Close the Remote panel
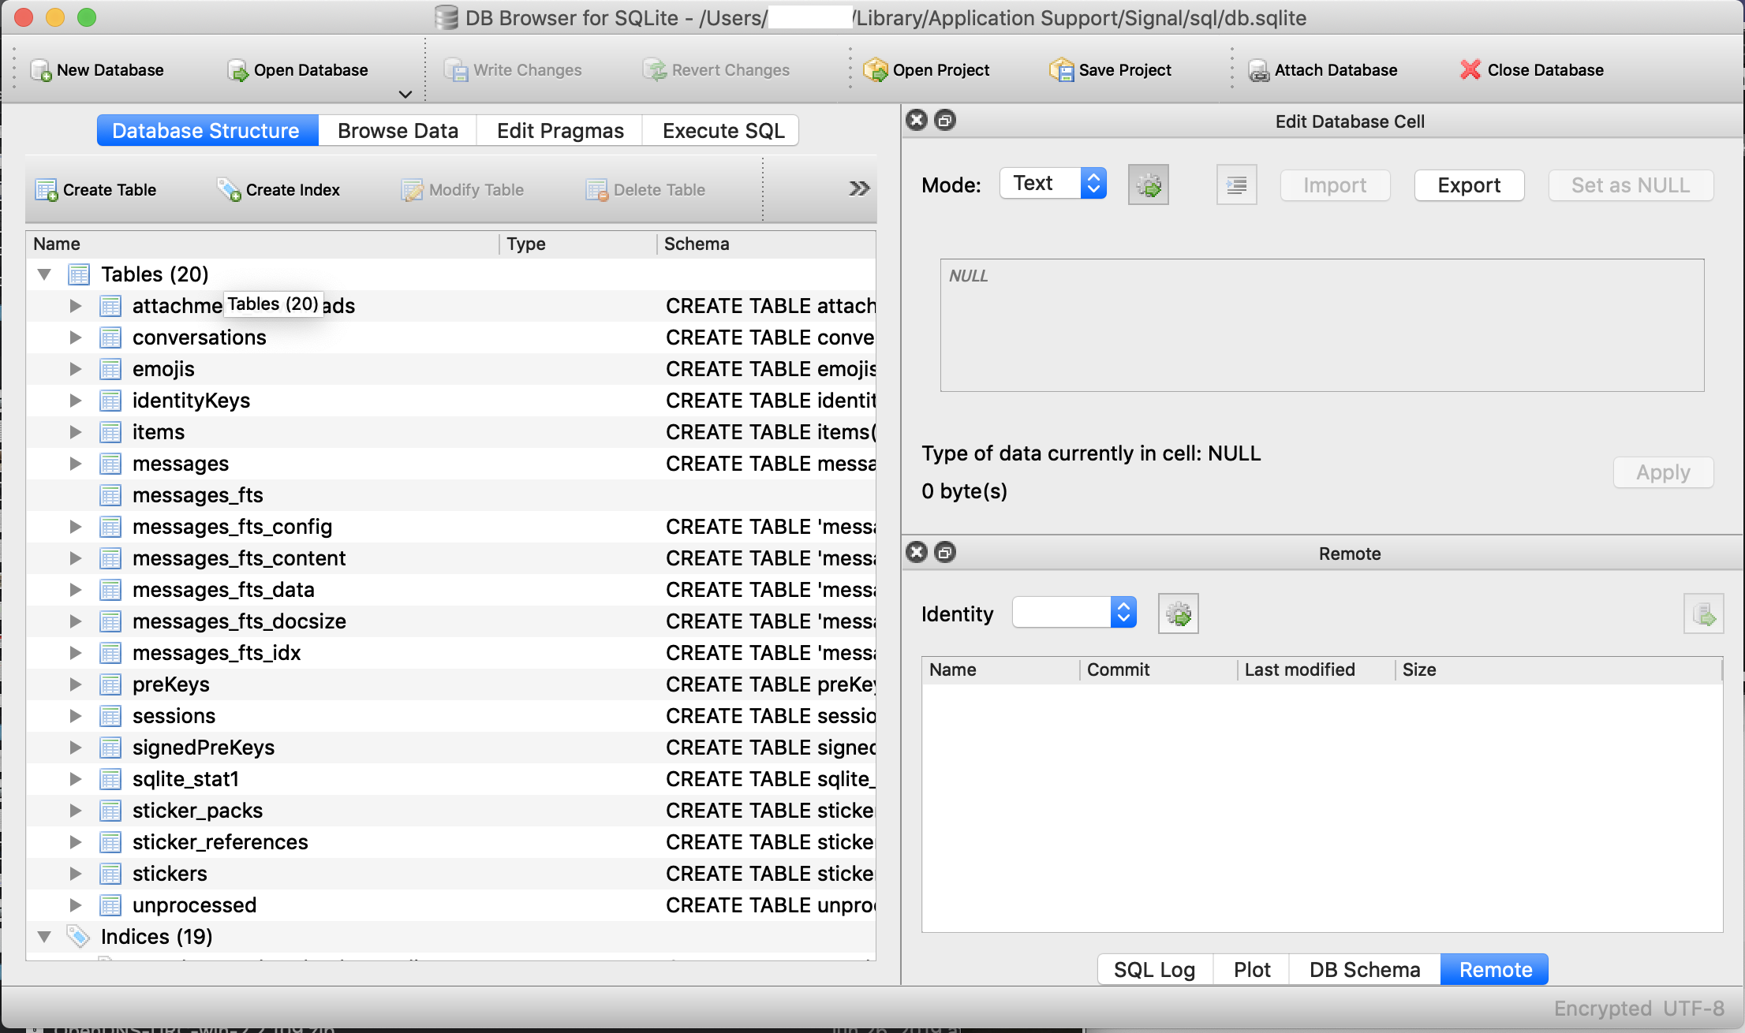This screenshot has height=1033, width=1745. [917, 552]
